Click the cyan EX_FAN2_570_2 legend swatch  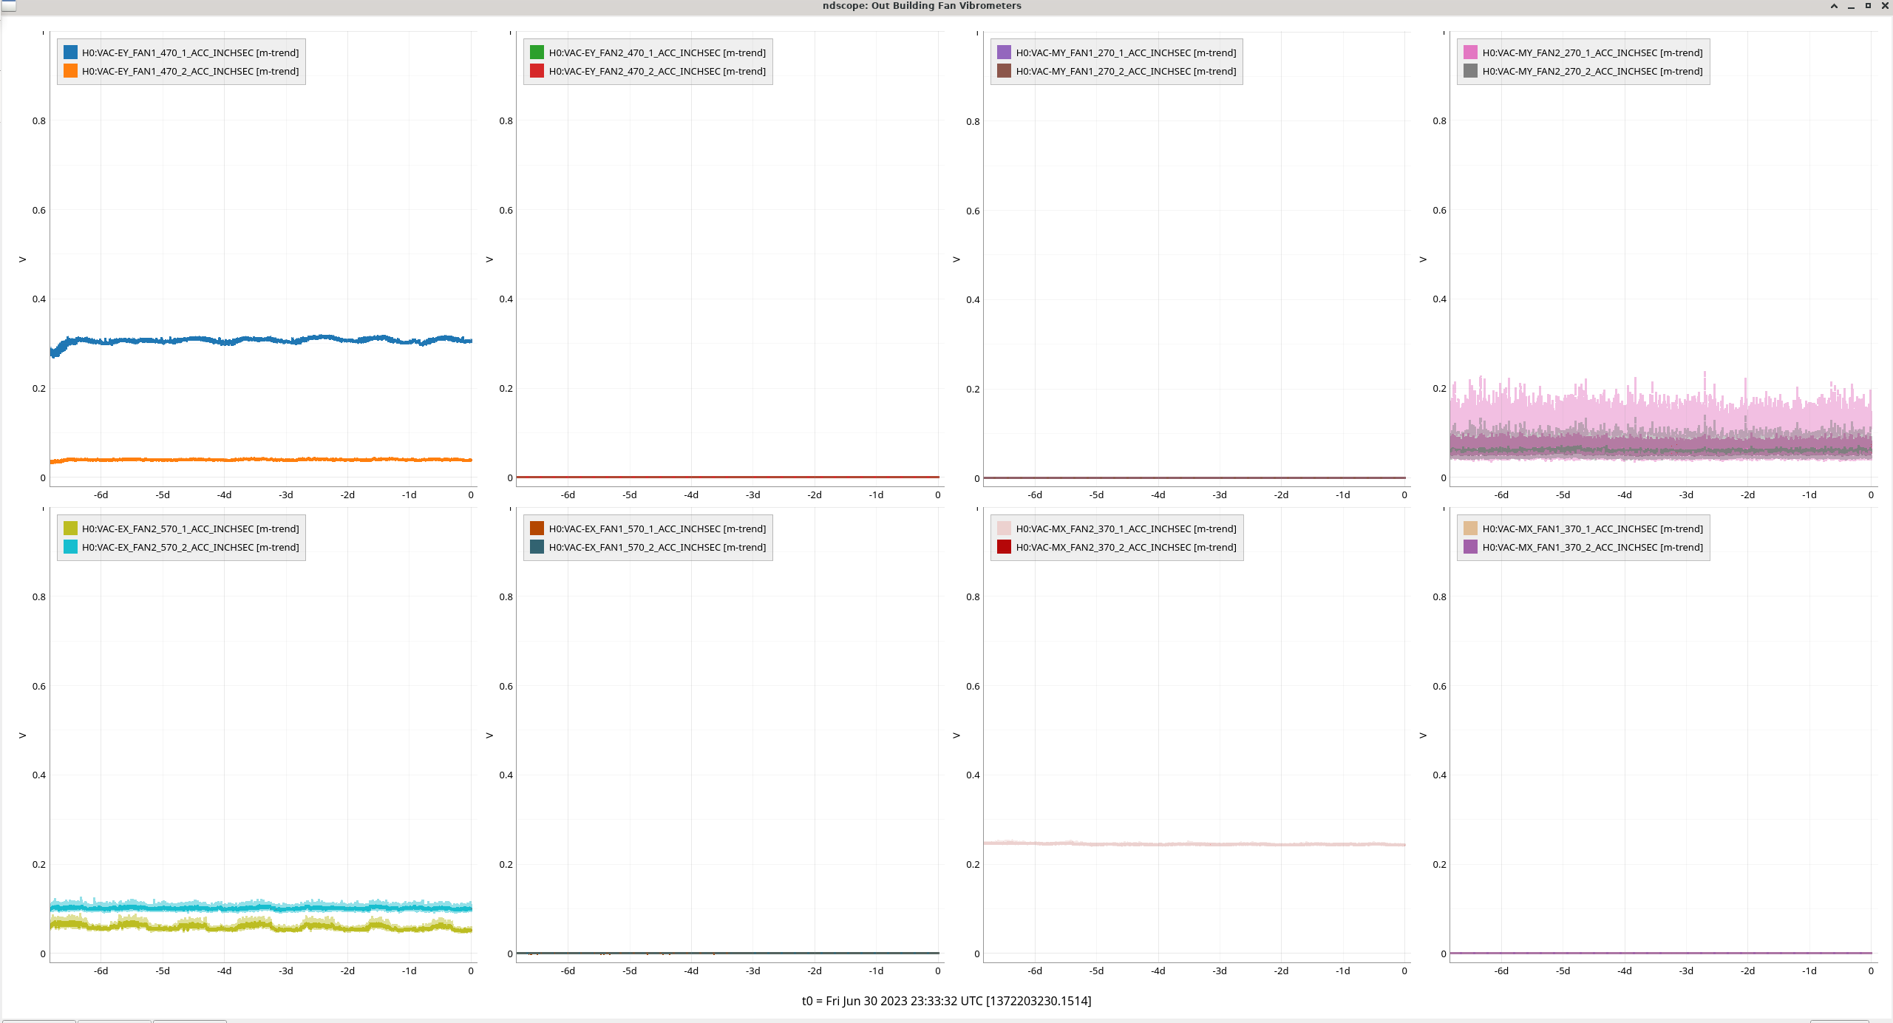tap(70, 547)
